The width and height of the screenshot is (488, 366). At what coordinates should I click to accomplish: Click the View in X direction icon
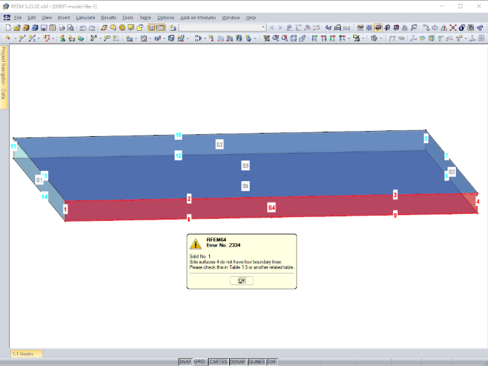pos(315,38)
